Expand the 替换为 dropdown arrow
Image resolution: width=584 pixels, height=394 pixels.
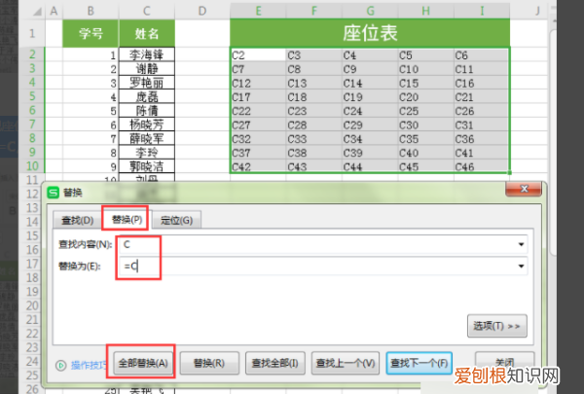521,267
